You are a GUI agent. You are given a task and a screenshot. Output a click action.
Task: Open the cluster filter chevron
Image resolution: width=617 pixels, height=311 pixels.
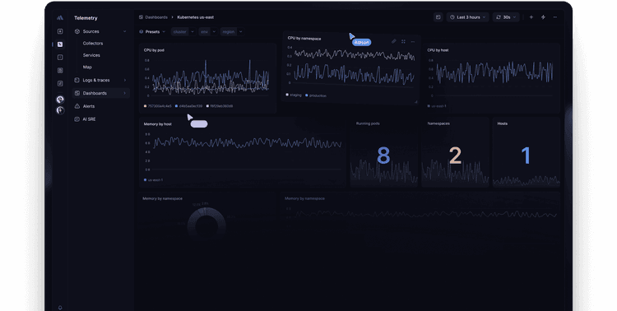point(193,32)
